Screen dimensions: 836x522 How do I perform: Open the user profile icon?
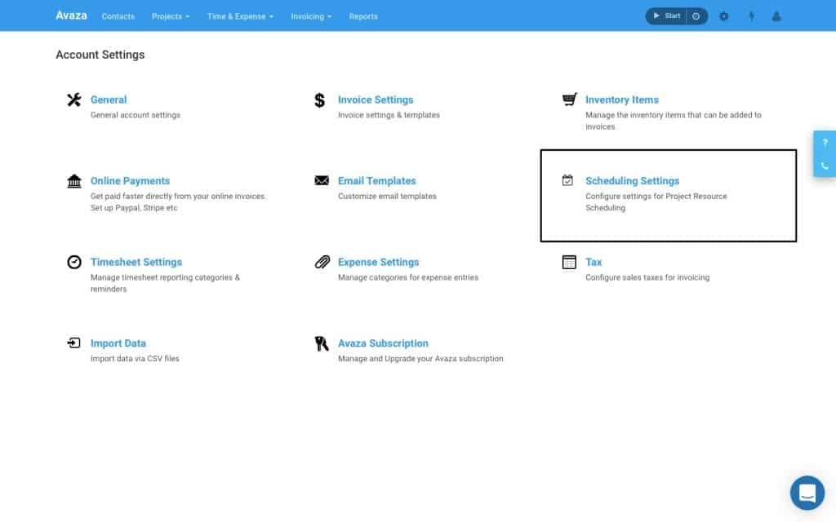click(x=776, y=15)
